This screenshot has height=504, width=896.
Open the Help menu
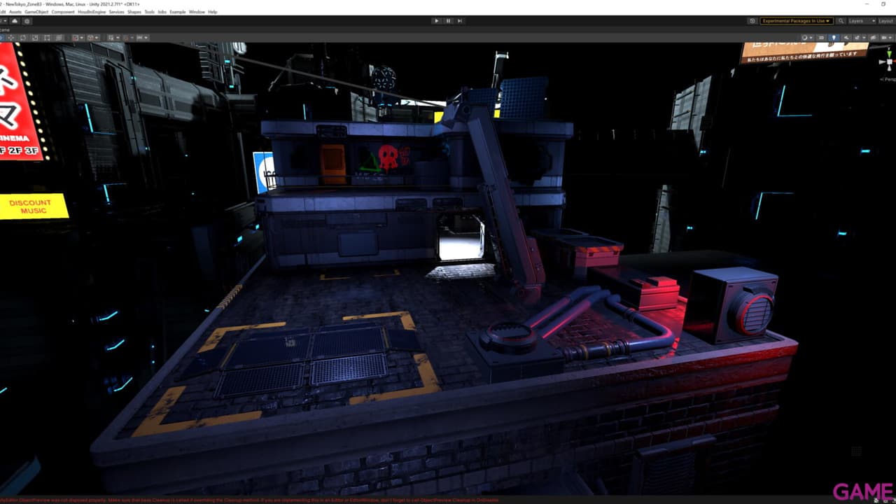(213, 12)
